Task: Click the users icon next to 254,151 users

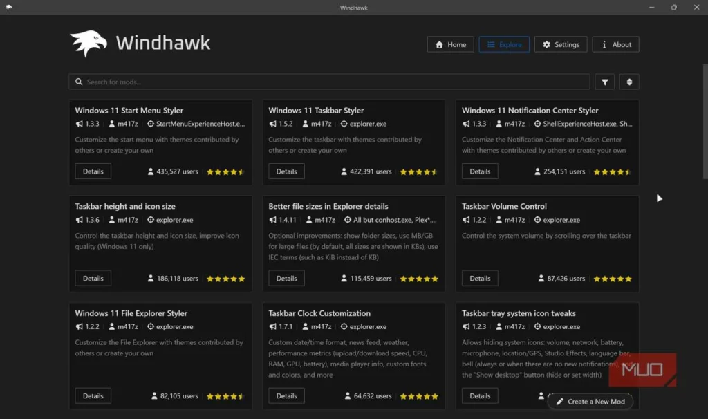Action: point(537,171)
